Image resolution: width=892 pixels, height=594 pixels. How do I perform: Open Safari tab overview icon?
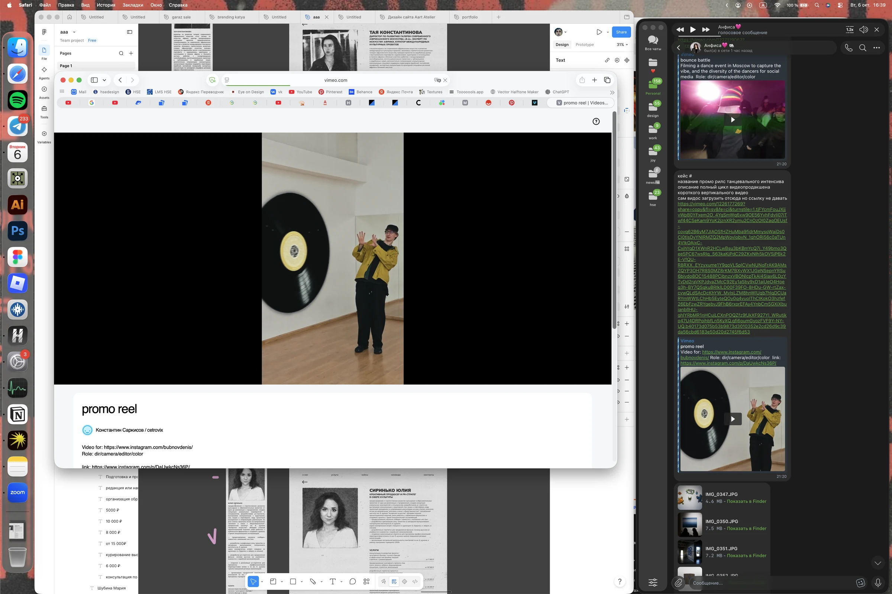tap(607, 80)
